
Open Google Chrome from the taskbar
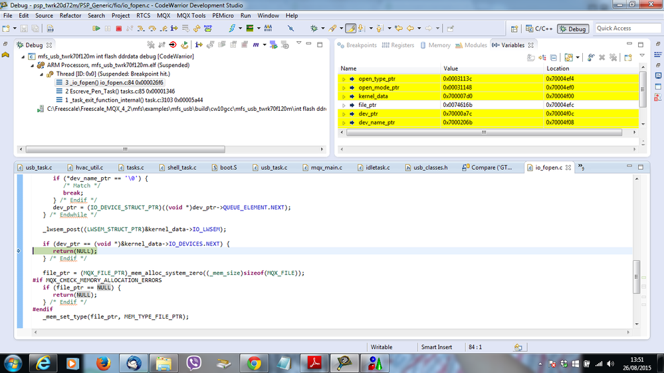tap(254, 363)
